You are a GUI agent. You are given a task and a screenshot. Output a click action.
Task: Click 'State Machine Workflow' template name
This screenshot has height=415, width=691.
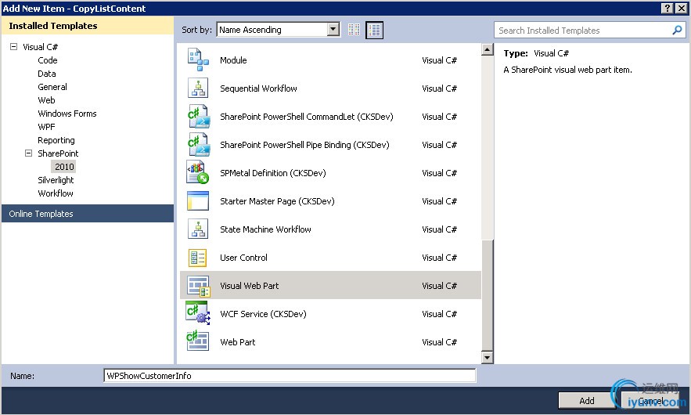coord(265,229)
